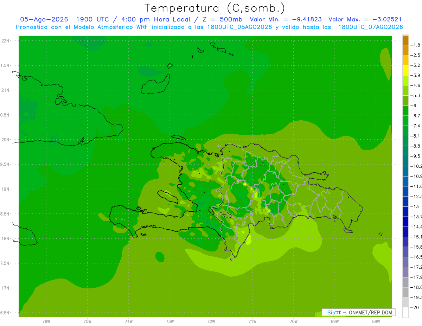Click the orange legend swatch above -1.8

tap(405, 40)
